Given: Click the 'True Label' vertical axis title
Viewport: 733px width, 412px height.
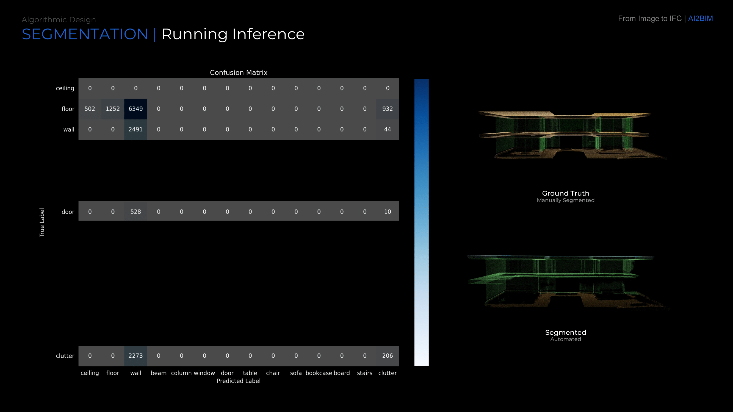Looking at the screenshot, I should (42, 222).
